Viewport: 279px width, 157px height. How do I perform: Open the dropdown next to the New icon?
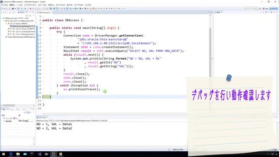pos(4,9)
